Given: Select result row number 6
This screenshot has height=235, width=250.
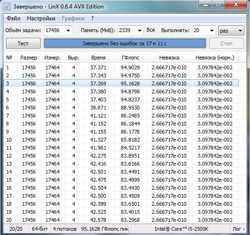Looking at the screenshot, I should point(121,108).
